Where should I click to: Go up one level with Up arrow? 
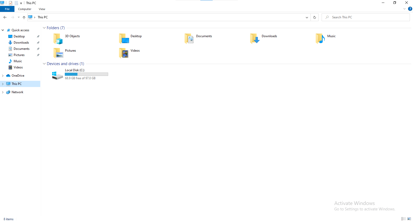click(x=24, y=17)
